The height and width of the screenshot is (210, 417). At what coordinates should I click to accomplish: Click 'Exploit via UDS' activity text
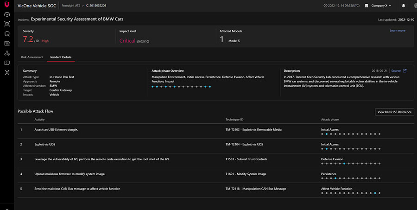[x=45, y=145]
